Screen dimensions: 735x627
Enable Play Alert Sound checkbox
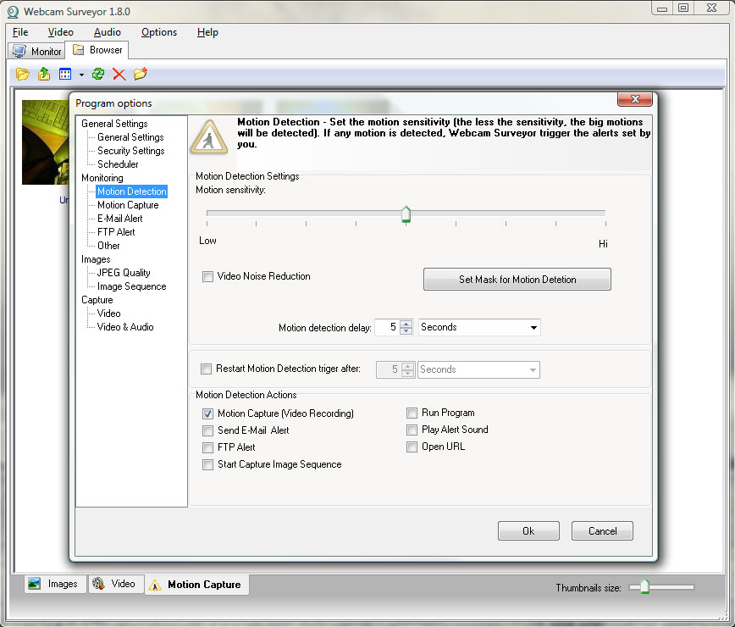(412, 430)
